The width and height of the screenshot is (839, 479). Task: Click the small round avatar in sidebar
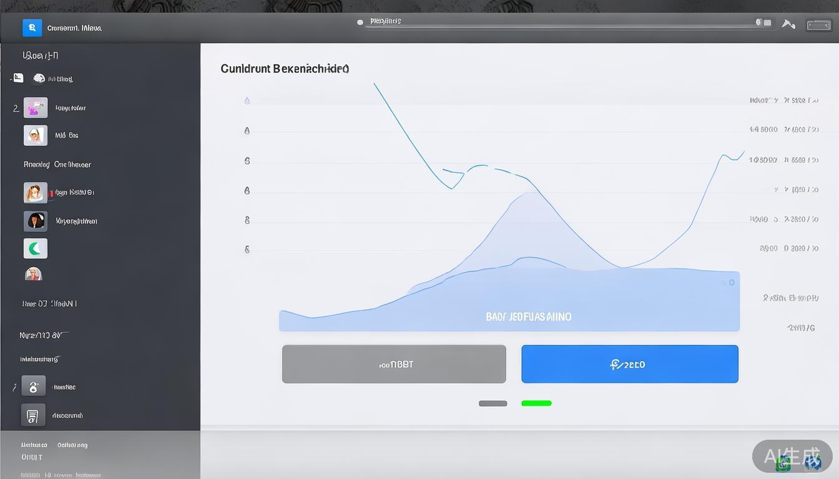pos(33,274)
